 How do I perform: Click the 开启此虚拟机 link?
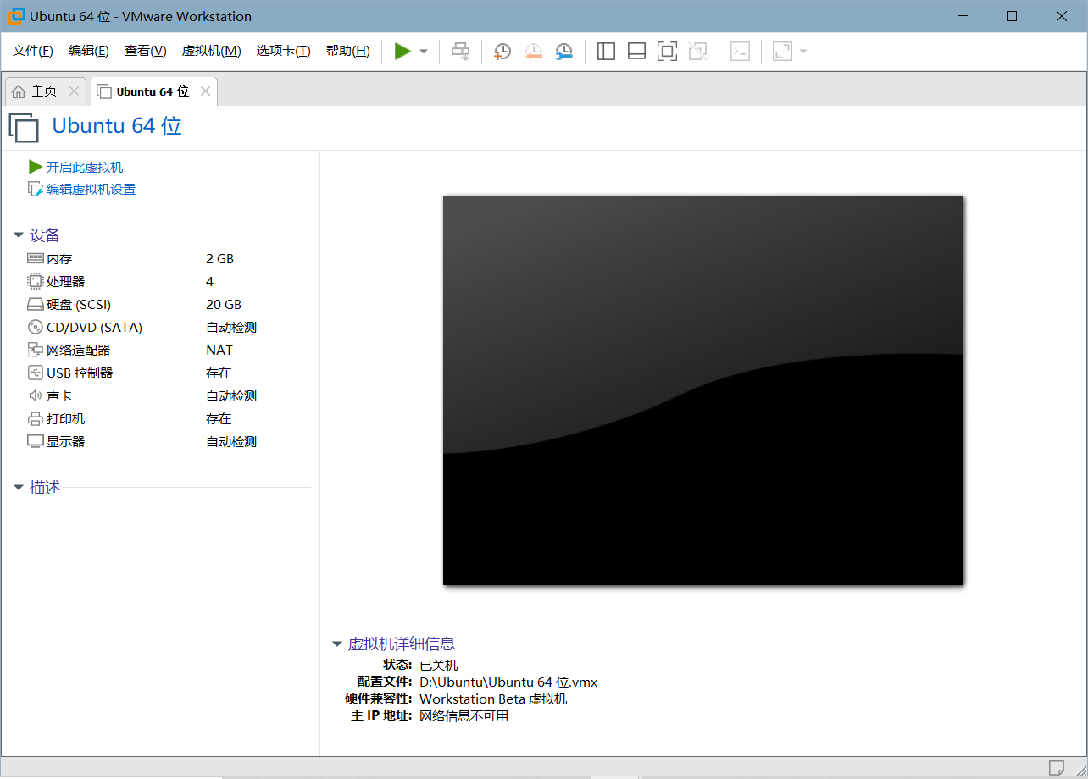click(x=85, y=168)
